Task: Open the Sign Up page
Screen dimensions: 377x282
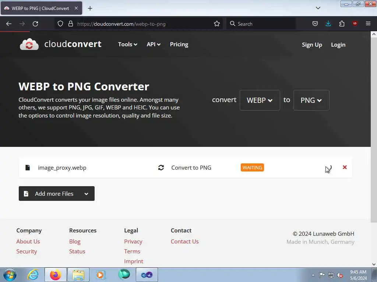Action: [x=312, y=45]
